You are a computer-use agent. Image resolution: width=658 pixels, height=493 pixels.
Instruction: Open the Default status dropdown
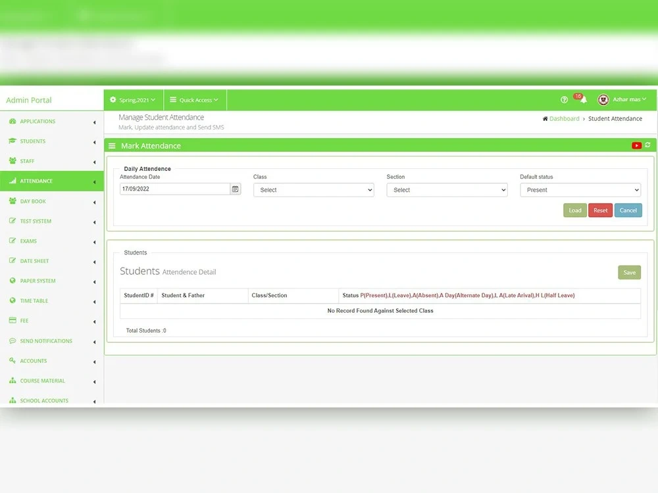pos(580,189)
